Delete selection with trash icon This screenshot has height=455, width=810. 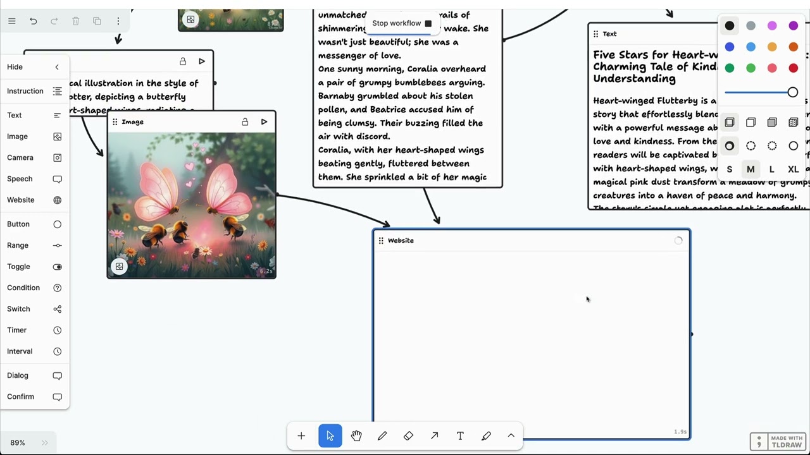point(75,21)
